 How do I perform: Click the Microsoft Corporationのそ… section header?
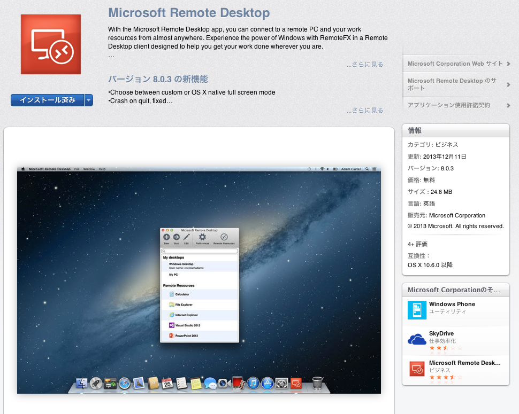tap(455, 290)
